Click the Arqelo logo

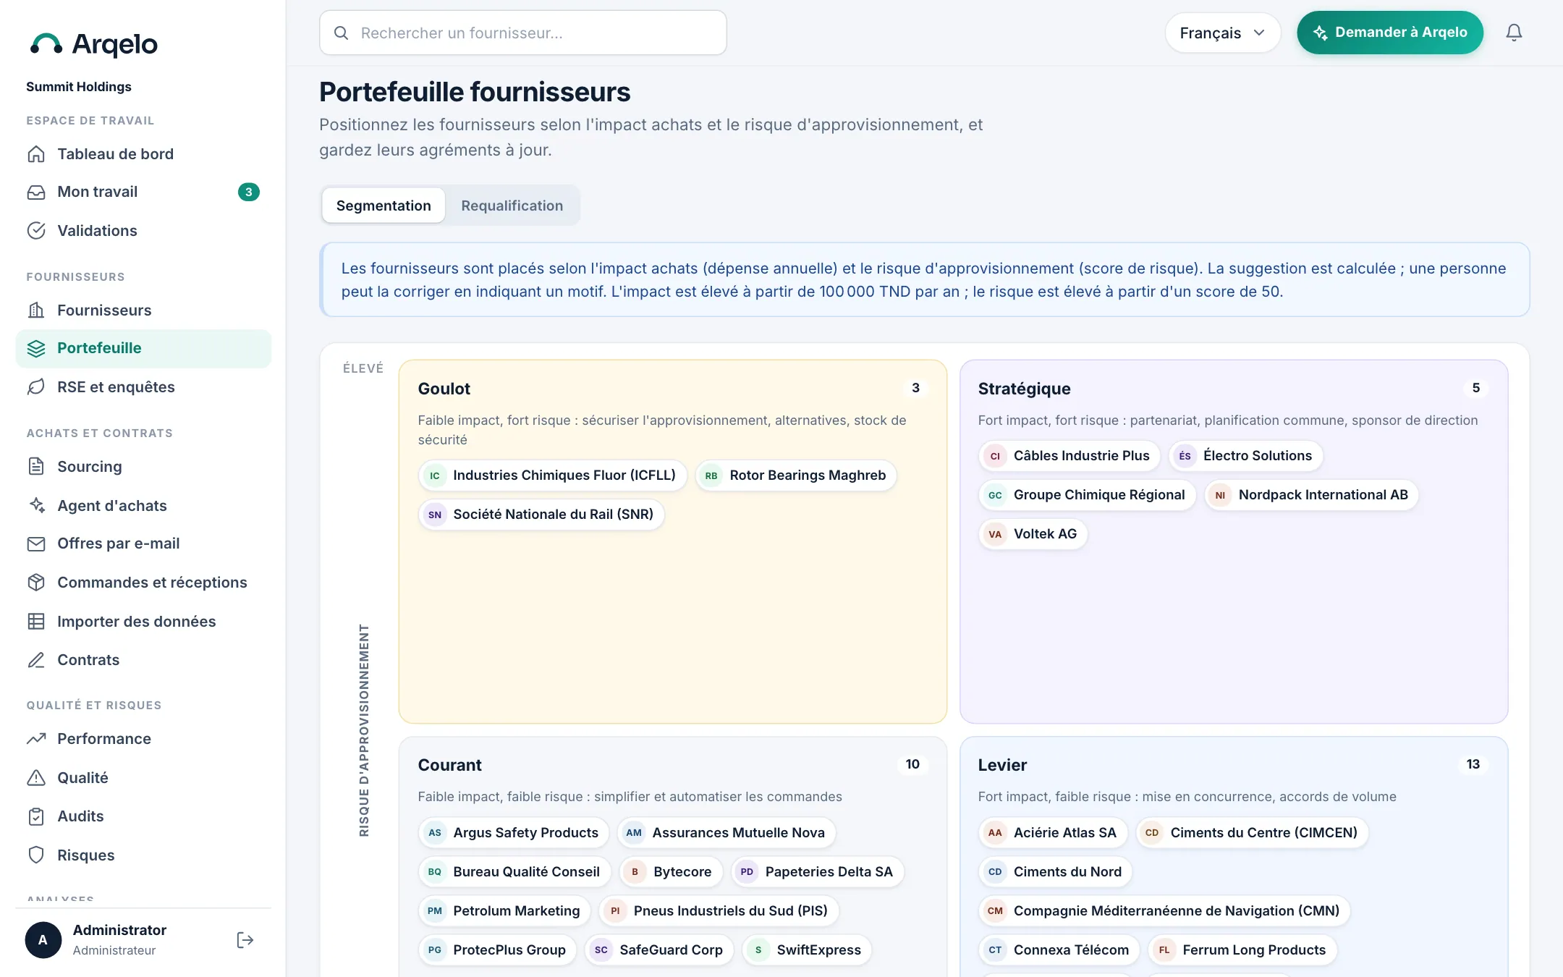click(93, 44)
